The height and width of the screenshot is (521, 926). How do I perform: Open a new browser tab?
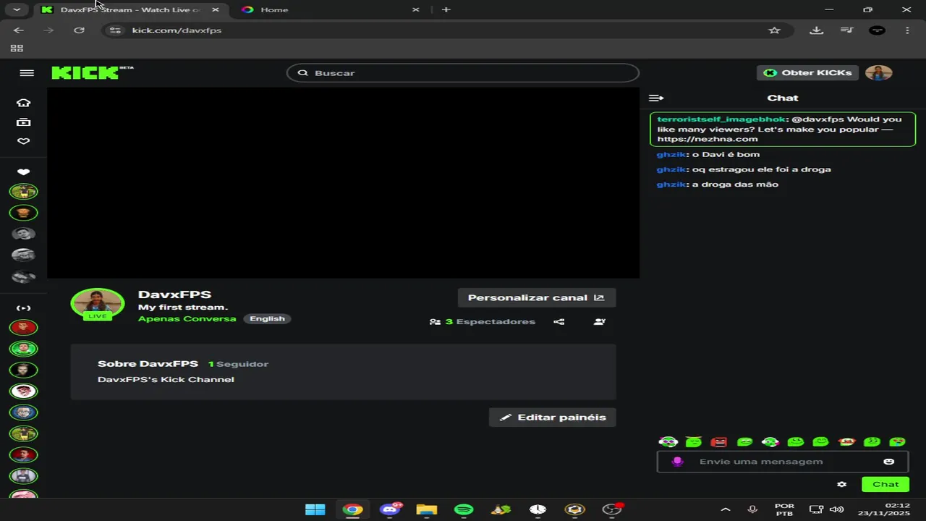coord(446,9)
